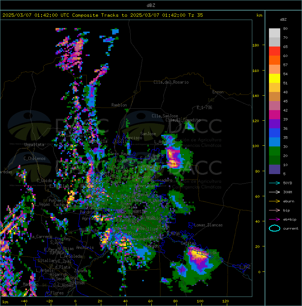
Task: Click the 'Clla.SanJose' map label
Action: [165, 116]
